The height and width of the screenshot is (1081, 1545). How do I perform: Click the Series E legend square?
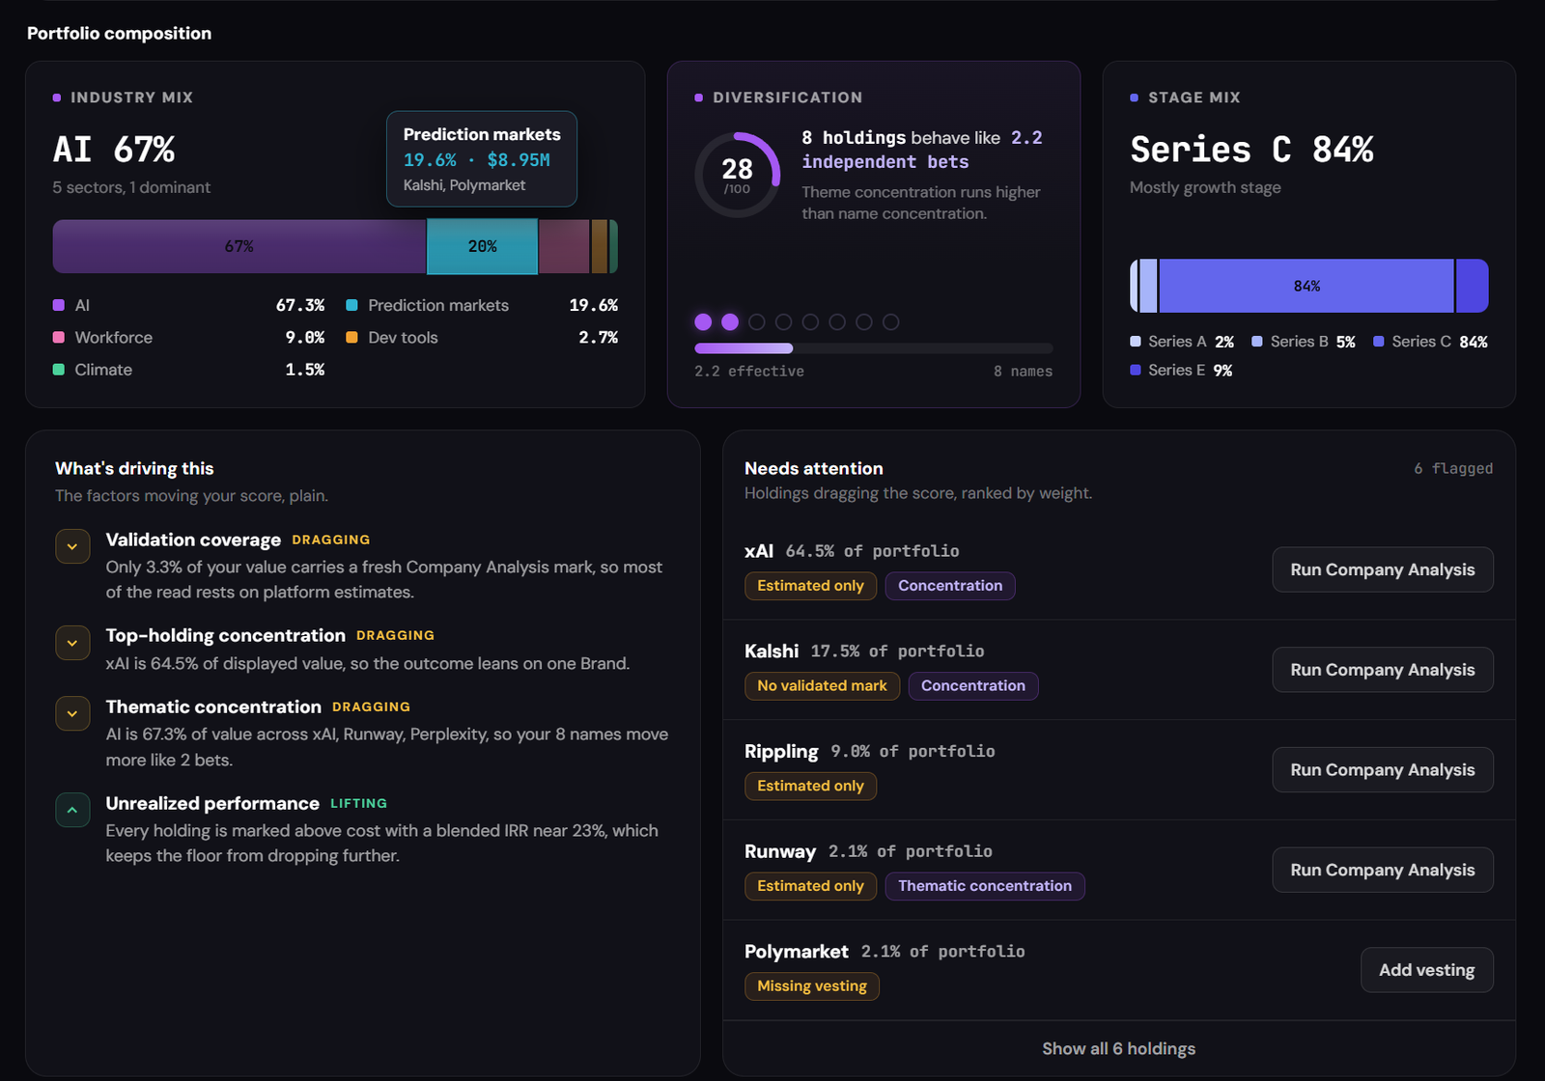[1136, 370]
